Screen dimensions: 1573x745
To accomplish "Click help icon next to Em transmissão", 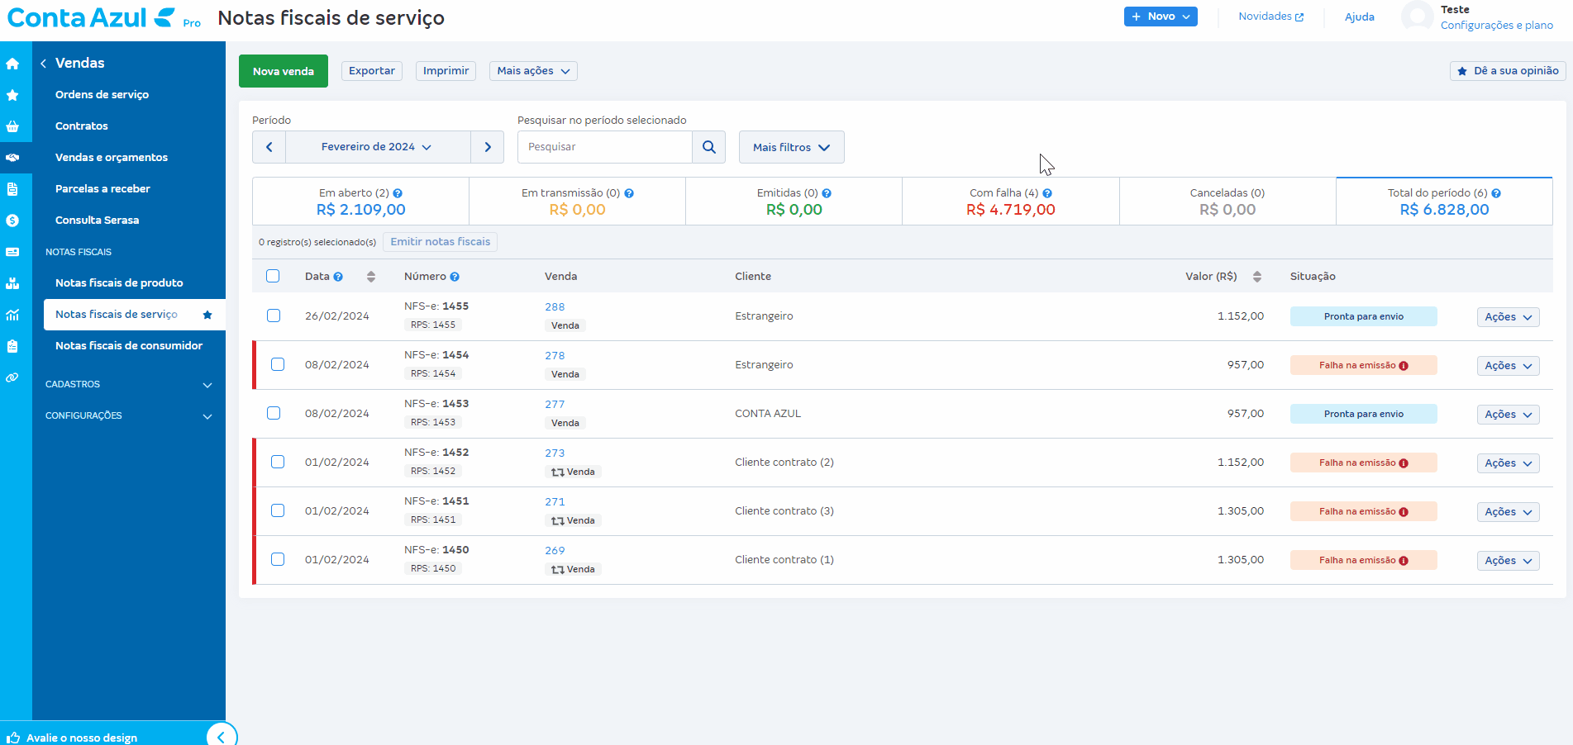I will pos(629,193).
